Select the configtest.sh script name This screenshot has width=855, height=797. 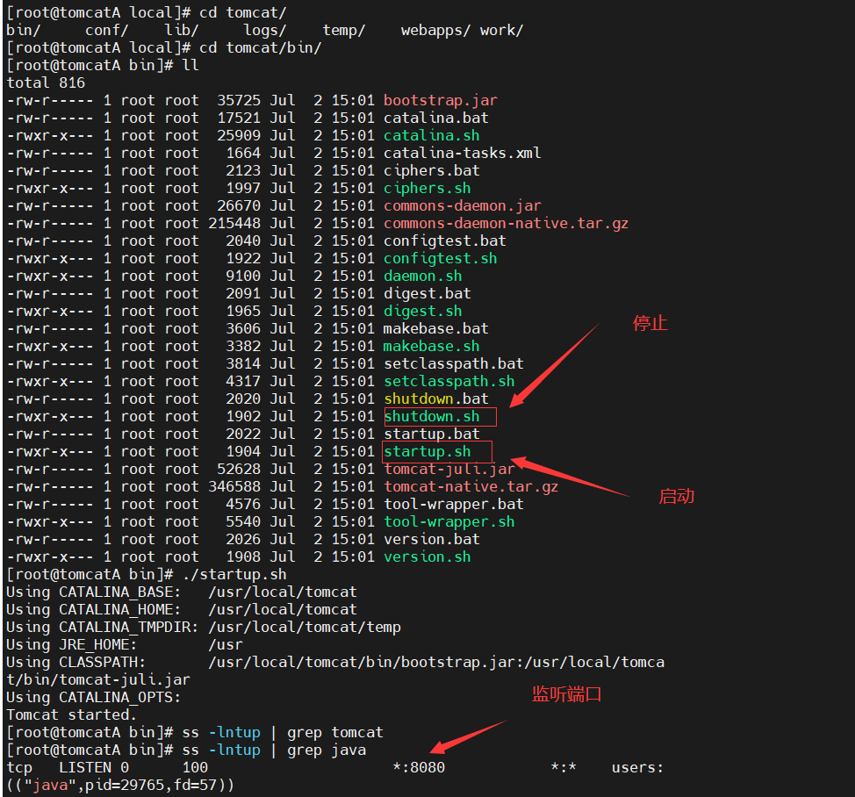(x=441, y=258)
